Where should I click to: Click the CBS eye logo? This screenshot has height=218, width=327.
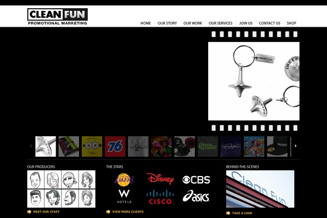click(196, 180)
